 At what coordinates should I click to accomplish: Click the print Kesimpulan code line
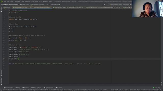[x=55, y=63]
